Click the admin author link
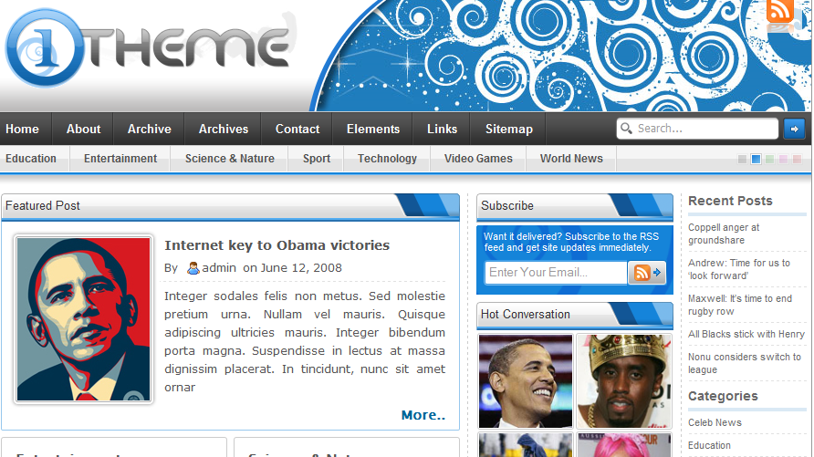Image resolution: width=814 pixels, height=457 pixels. pyautogui.click(x=218, y=268)
